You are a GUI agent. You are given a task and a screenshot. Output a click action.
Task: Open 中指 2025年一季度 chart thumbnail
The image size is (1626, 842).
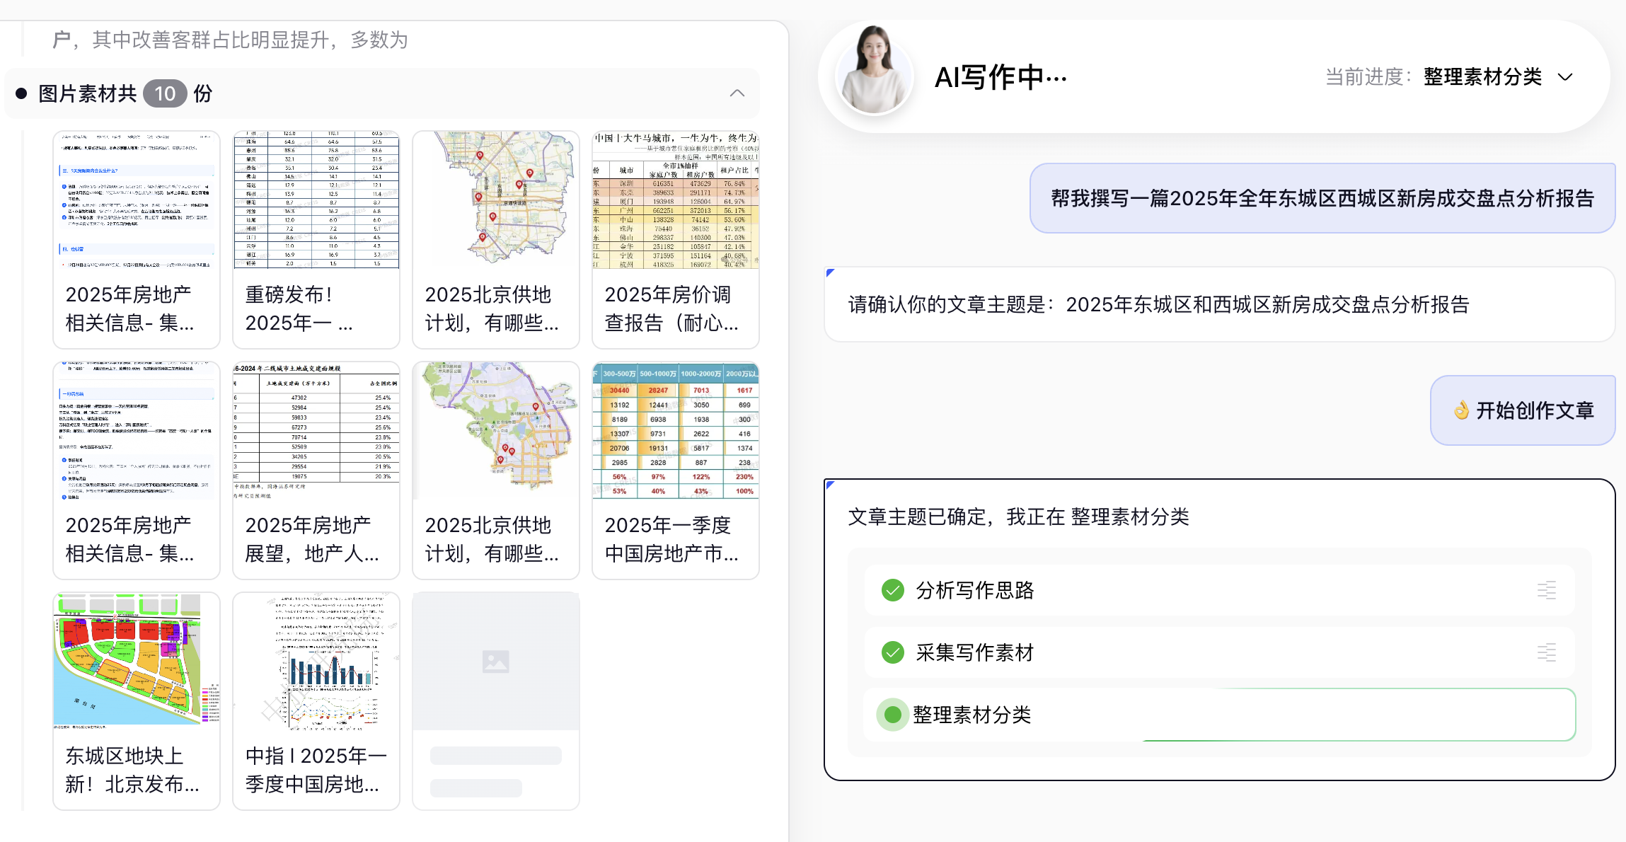pyautogui.click(x=316, y=659)
